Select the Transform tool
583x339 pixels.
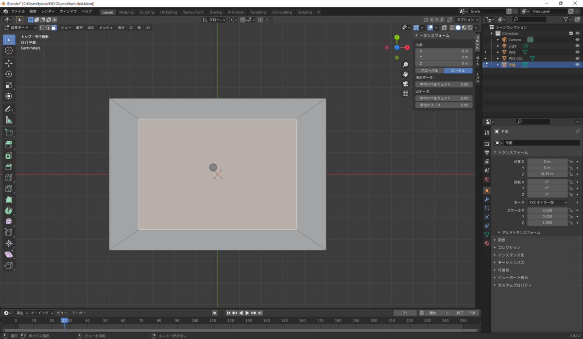pyautogui.click(x=9, y=96)
